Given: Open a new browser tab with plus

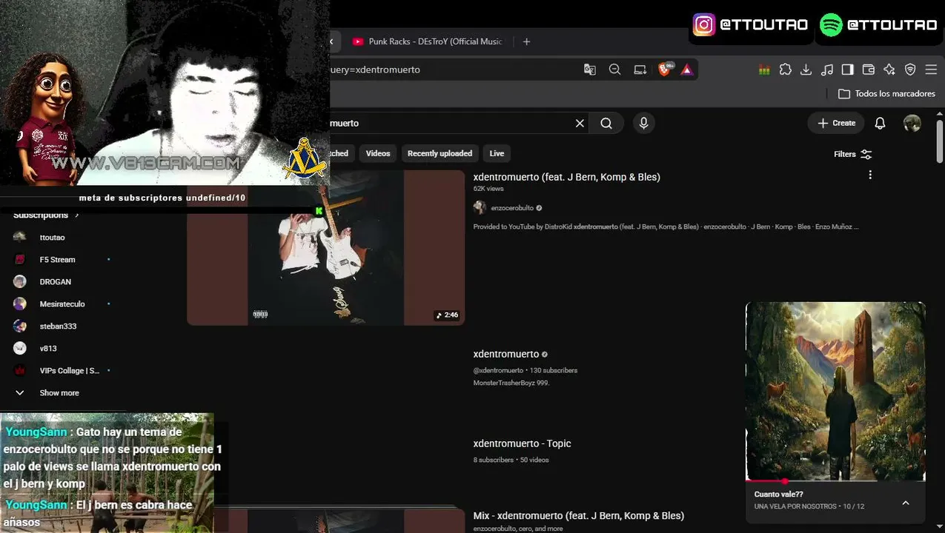Looking at the screenshot, I should [x=526, y=41].
